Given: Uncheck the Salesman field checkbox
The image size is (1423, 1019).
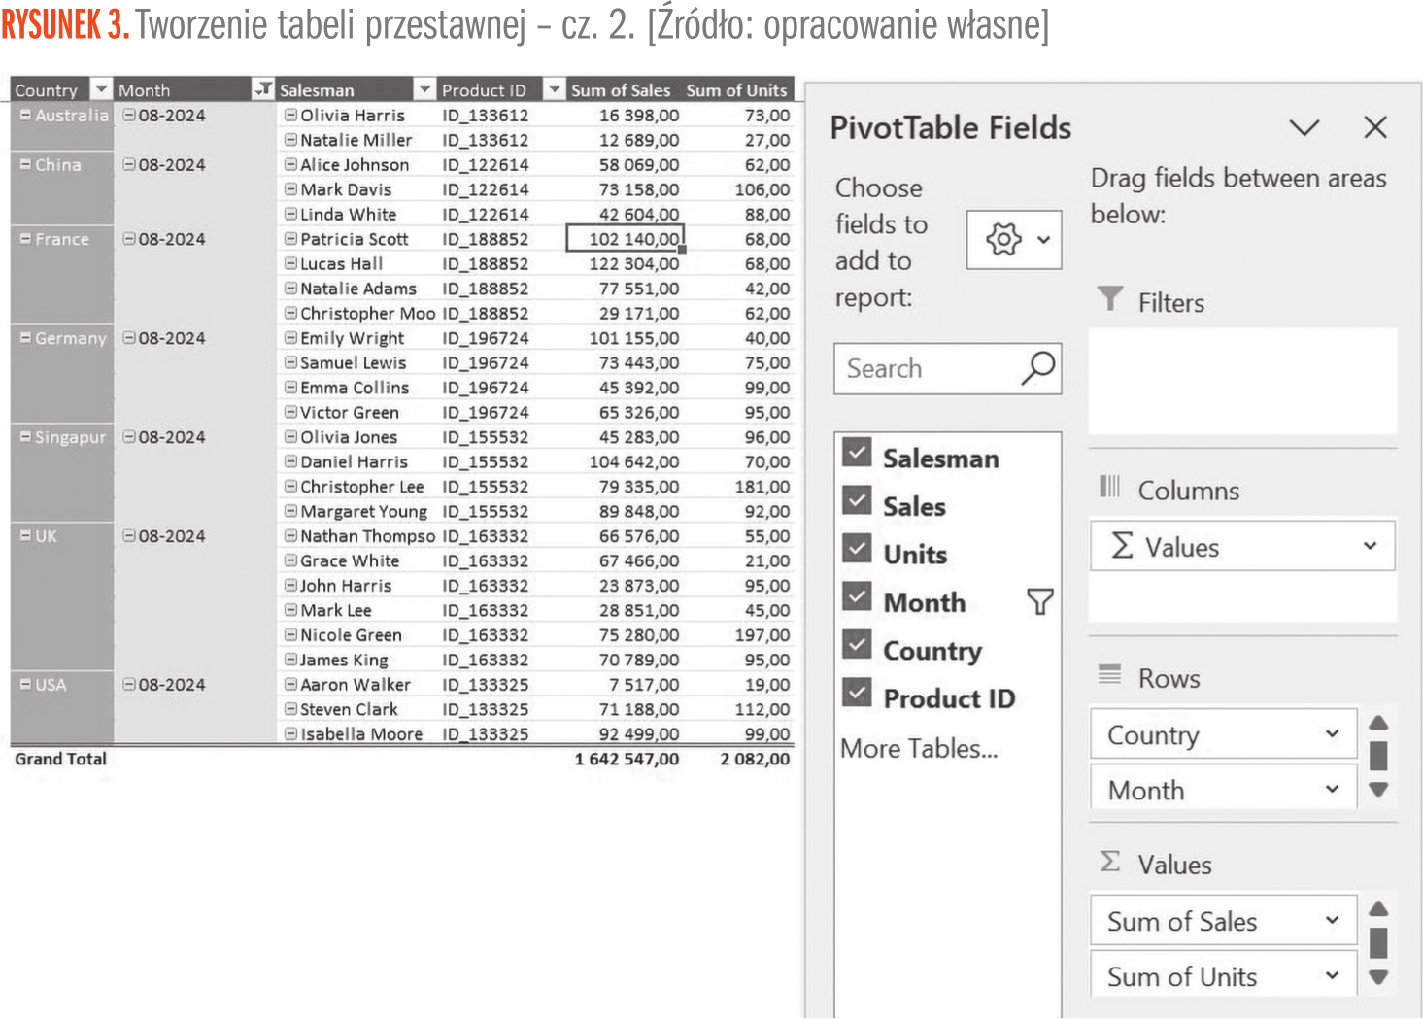Looking at the screenshot, I should pyautogui.click(x=857, y=454).
